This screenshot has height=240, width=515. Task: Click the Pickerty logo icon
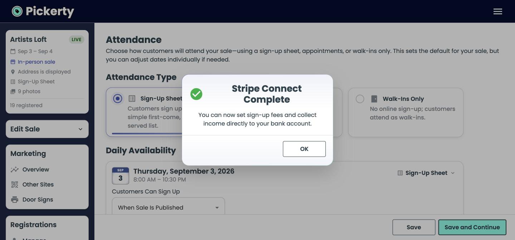pos(17,11)
